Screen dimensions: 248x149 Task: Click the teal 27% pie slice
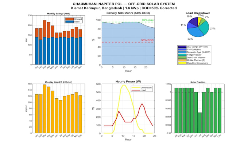[x=204, y=28]
